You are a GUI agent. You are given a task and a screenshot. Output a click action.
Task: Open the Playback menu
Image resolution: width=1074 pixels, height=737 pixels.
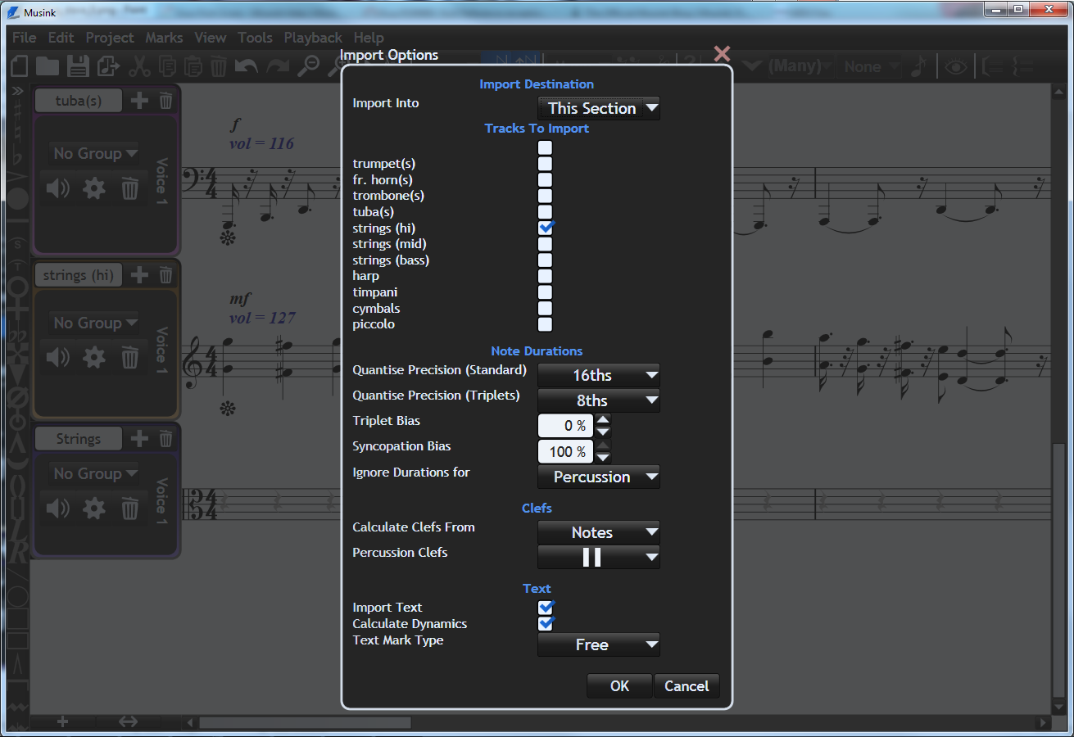pos(313,38)
